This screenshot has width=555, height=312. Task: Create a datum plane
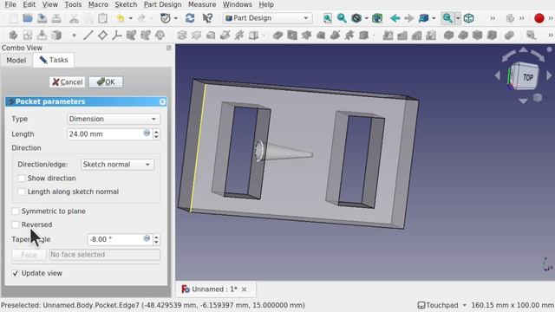102,35
